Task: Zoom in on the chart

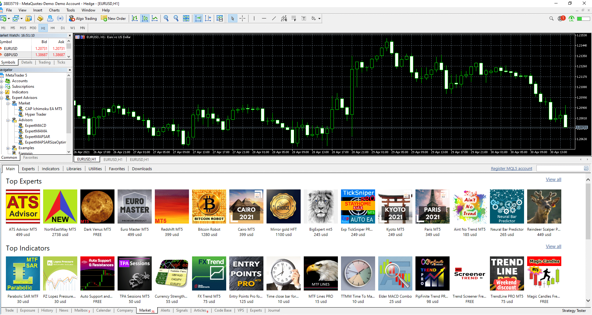Action: [x=166, y=18]
